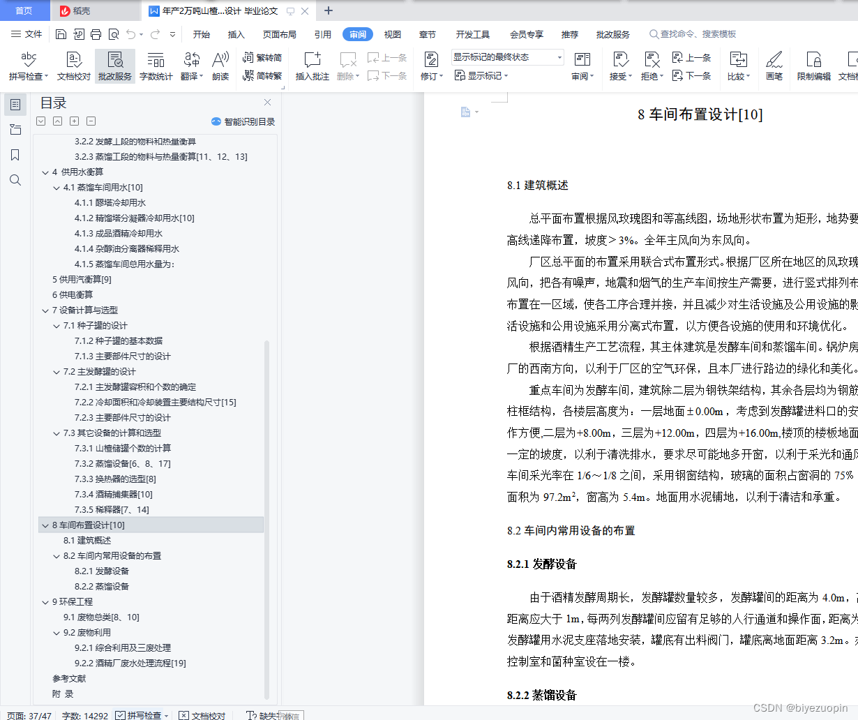The height and width of the screenshot is (720, 858).
Task: Click the 批改服务 ribbon tool button
Action: coord(115,66)
